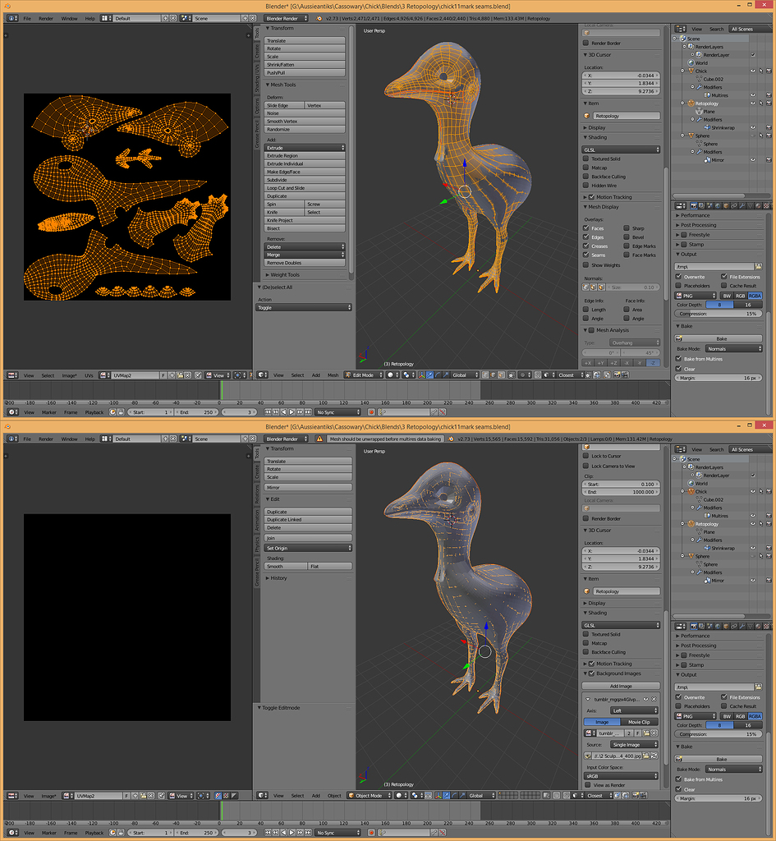Click the World icon in top window outliner

[x=691, y=62]
